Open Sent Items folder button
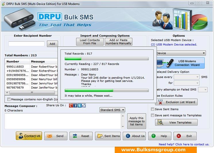 click(108, 136)
